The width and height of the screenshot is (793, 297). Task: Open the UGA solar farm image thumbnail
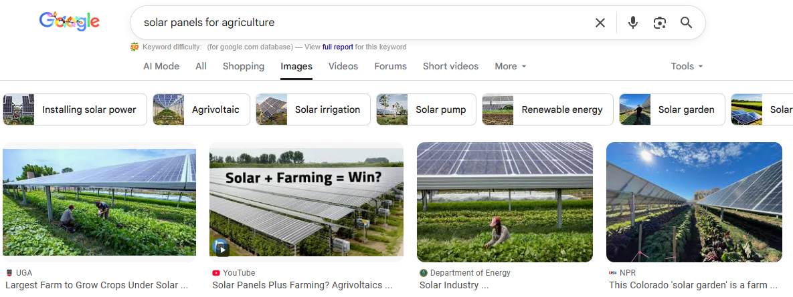pos(100,202)
